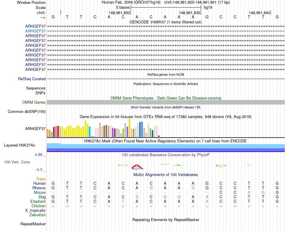The height and width of the screenshot is (231, 285).
Task: Select the Human alignment row label
Action: (x=39, y=183)
